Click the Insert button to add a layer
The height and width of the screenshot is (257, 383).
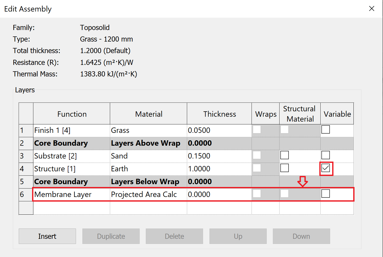coord(47,236)
